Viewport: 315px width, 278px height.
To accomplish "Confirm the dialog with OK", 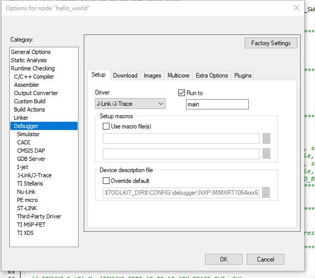I will pyautogui.click(x=224, y=260).
